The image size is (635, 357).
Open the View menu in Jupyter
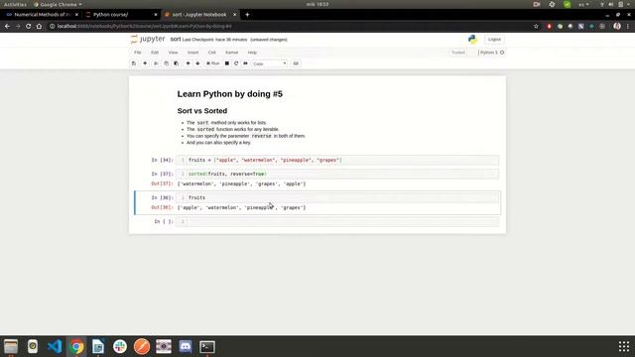pyautogui.click(x=173, y=53)
